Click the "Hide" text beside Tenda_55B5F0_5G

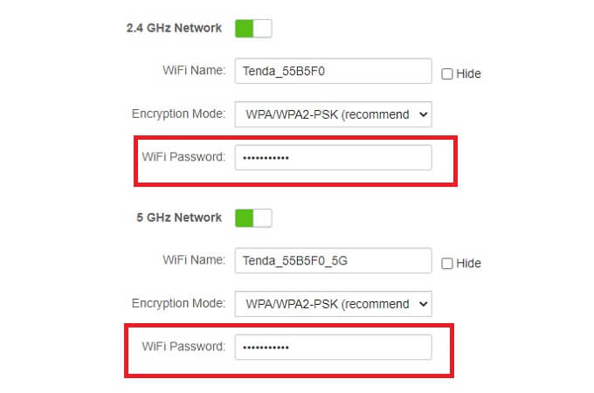coord(468,263)
